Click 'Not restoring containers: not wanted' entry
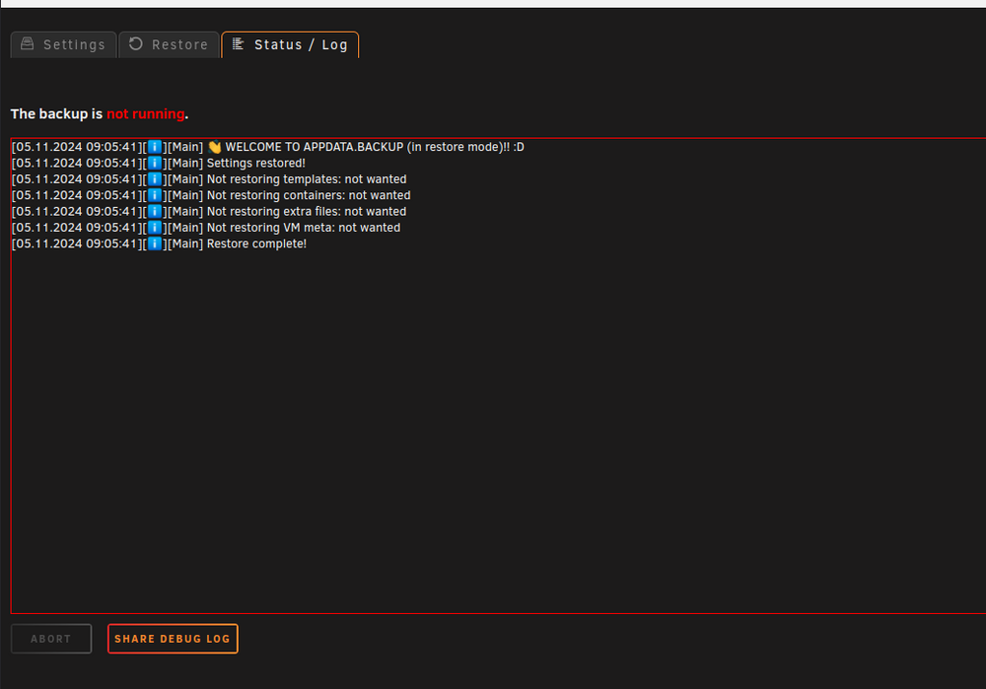Screen dimensions: 986x689 [309, 195]
